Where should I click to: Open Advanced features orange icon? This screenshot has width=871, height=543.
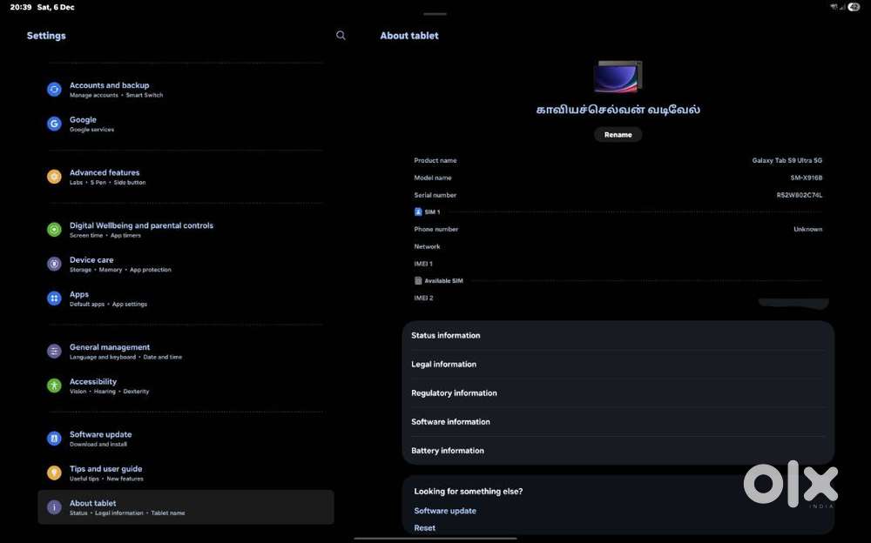click(54, 177)
